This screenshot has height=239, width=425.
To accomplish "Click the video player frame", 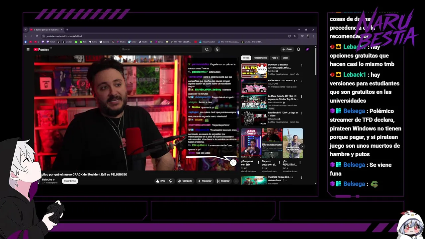I will [136, 113].
